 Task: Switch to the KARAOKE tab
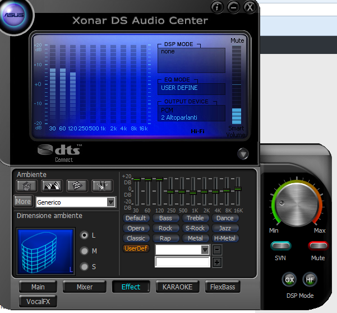point(178,287)
